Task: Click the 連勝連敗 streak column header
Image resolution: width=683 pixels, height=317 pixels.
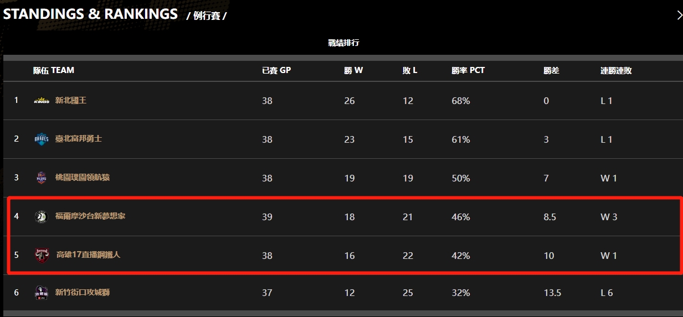Action: pos(616,70)
